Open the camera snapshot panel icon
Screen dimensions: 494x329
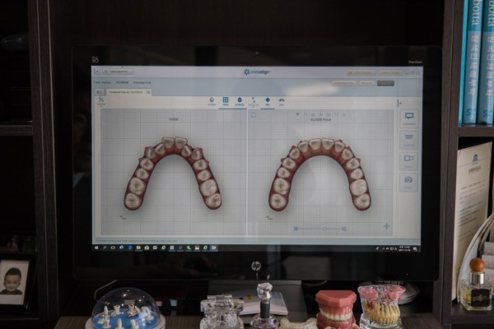pyautogui.click(x=408, y=182)
